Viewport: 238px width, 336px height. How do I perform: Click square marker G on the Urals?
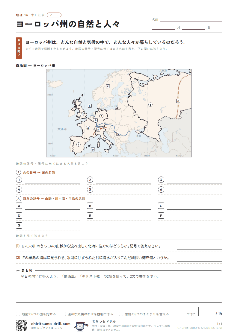pyautogui.click(x=178, y=101)
